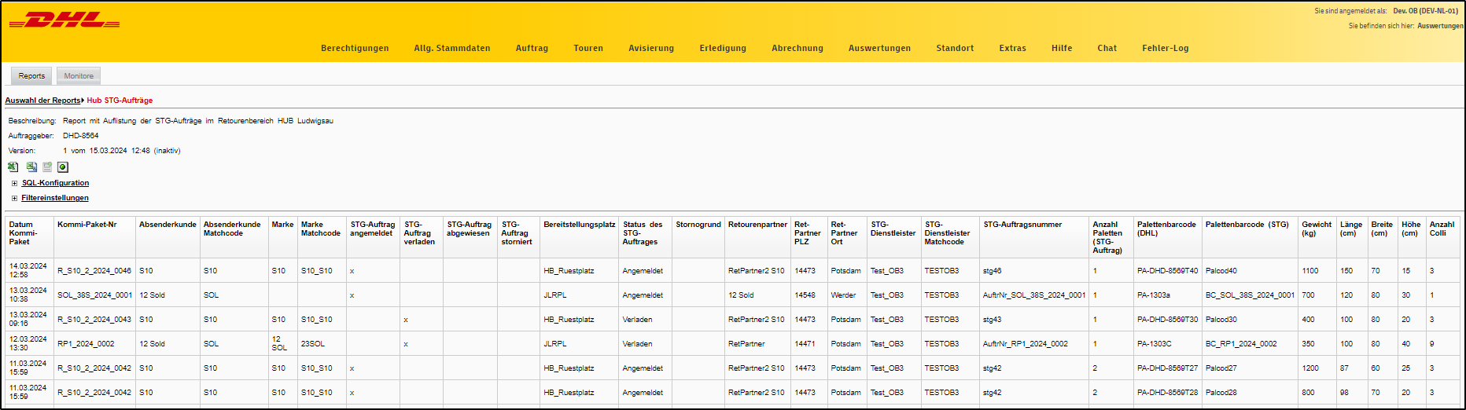Click STG barcode Palcod40
Viewport: 1466px width, 410px height.
(1221, 271)
